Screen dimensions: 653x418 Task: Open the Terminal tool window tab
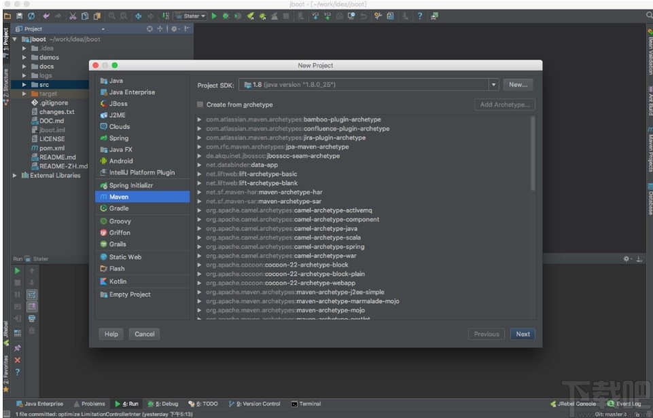click(x=306, y=404)
